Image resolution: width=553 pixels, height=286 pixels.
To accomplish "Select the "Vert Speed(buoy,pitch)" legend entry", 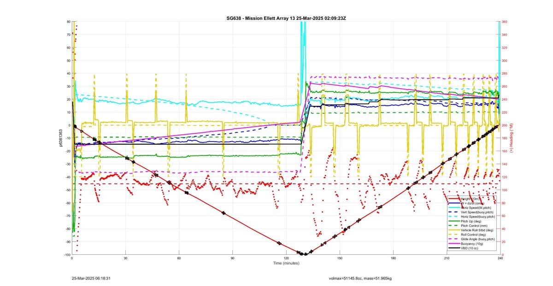I will 471,212.
